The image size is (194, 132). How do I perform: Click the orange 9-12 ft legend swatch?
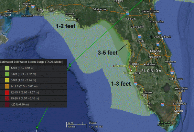click(7, 86)
